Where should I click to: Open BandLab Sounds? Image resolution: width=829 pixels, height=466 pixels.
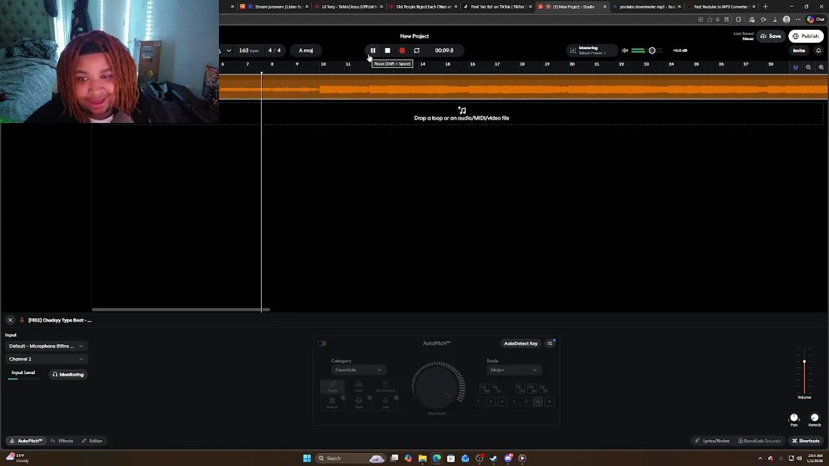tap(759, 441)
